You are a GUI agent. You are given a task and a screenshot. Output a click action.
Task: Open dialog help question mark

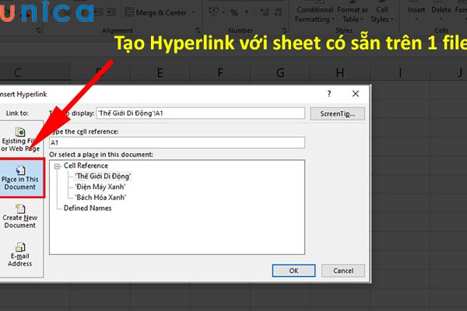(329, 94)
